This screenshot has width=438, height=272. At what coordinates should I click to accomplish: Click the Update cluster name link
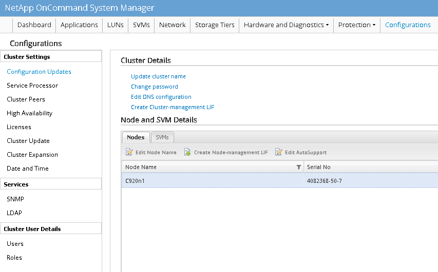point(158,76)
